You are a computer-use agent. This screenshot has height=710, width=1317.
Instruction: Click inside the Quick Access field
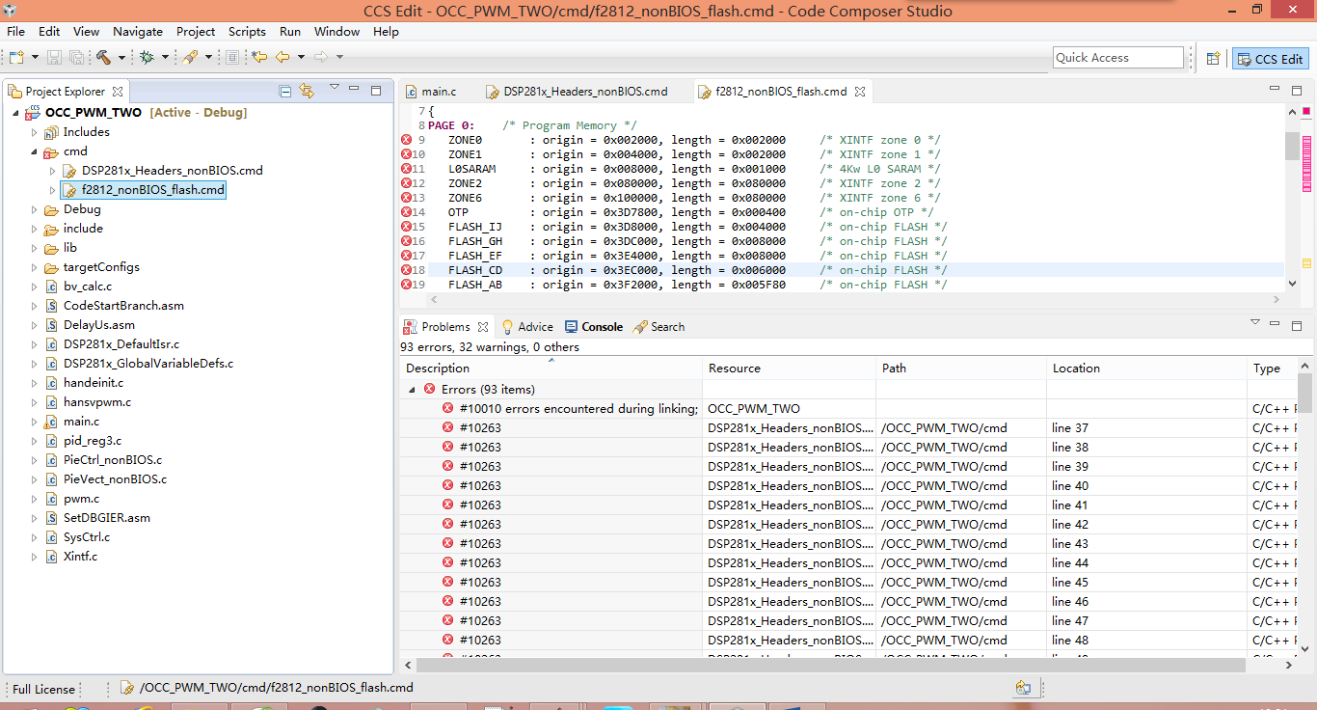[1117, 57]
